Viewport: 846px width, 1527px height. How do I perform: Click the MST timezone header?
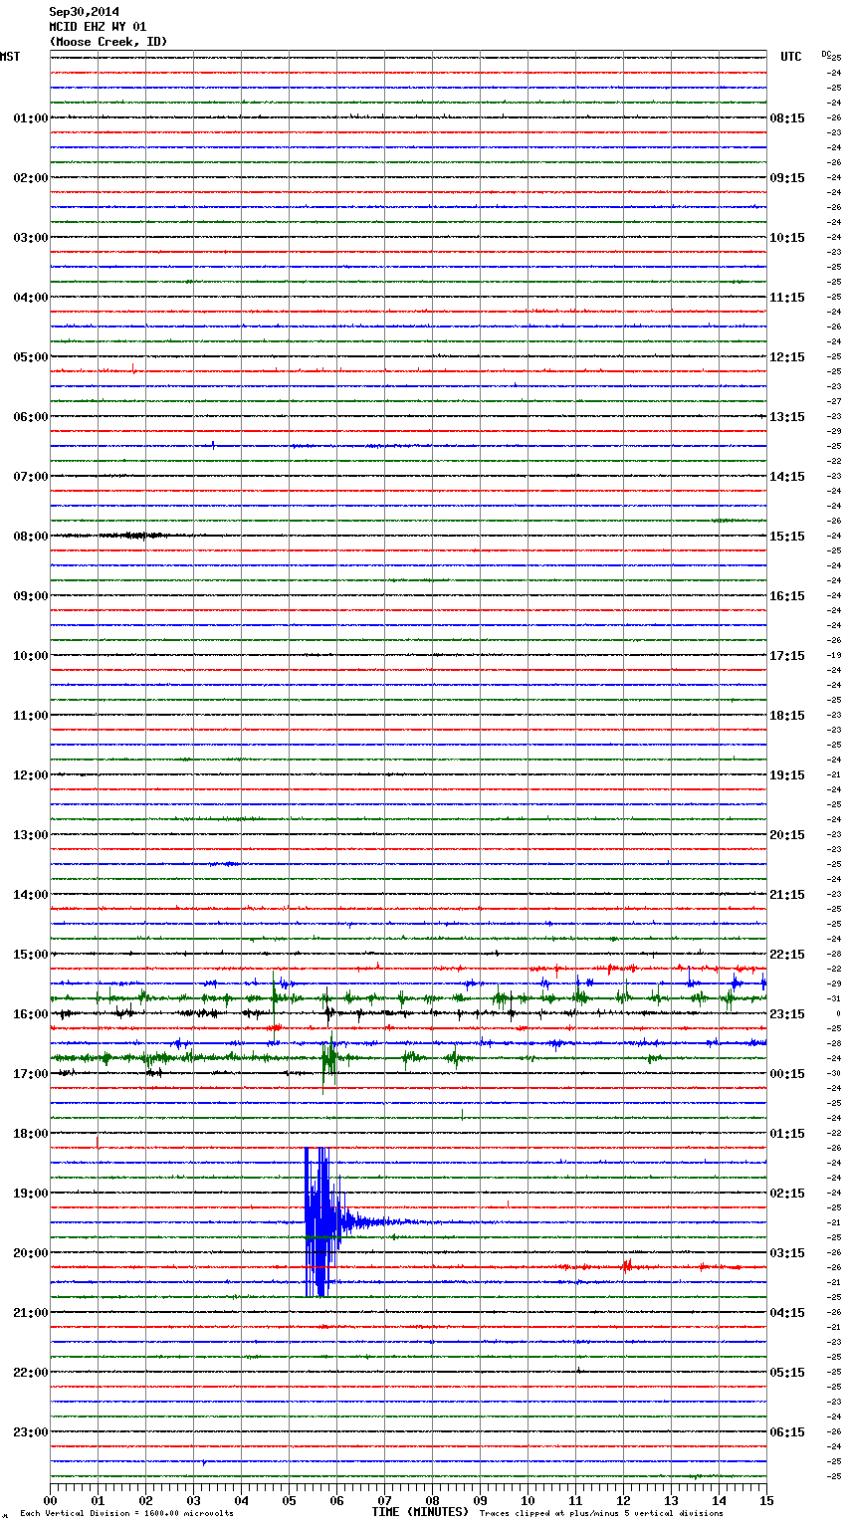(x=10, y=57)
